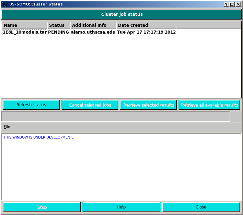Select job 1E8L_10models.tar

pos(25,32)
